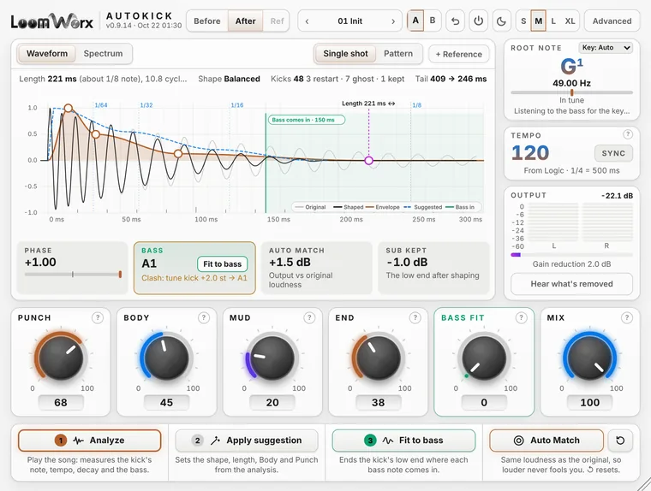Click the Body knob
Viewport: 651px width, 491px height.
click(x=166, y=358)
